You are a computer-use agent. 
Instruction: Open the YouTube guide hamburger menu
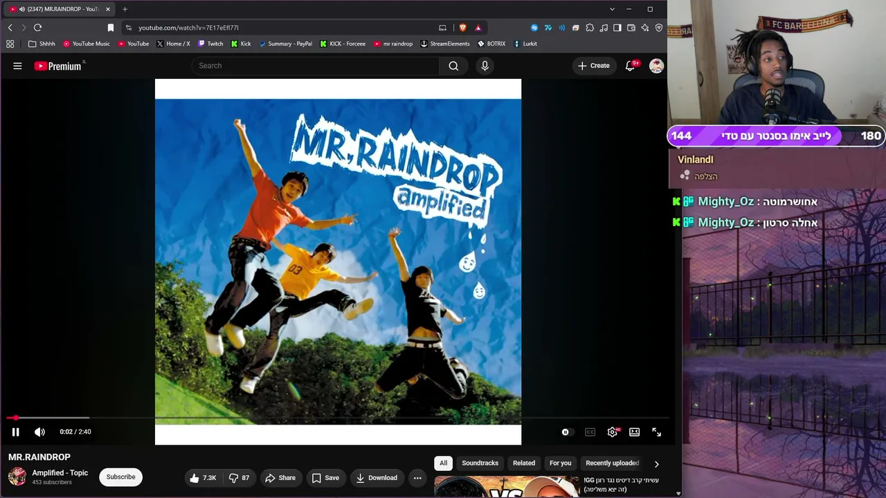coord(17,66)
